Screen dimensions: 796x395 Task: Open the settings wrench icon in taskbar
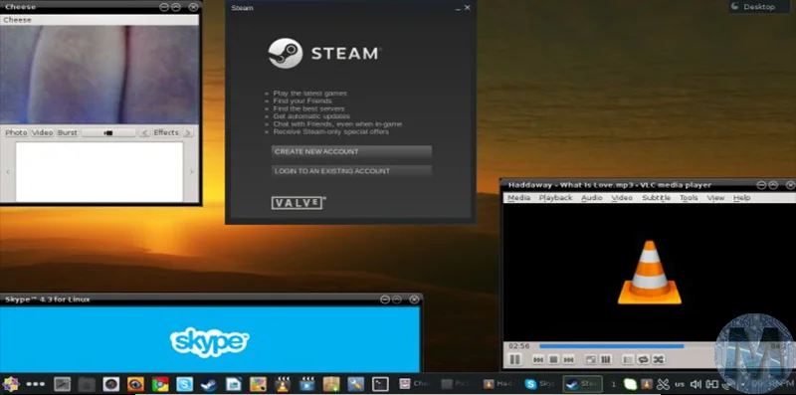pos(355,384)
